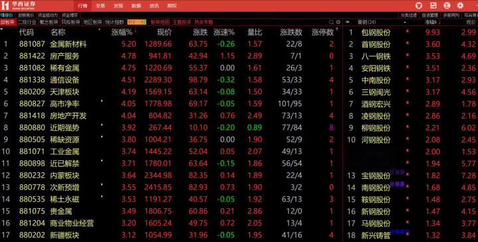This screenshot has width=478, height=242.
Task: Sort sector table by 代码 column header
Action: click(27, 33)
